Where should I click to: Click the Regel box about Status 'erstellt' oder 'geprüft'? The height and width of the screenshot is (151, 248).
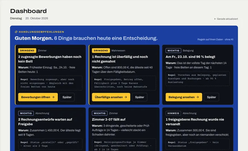coord(50,144)
